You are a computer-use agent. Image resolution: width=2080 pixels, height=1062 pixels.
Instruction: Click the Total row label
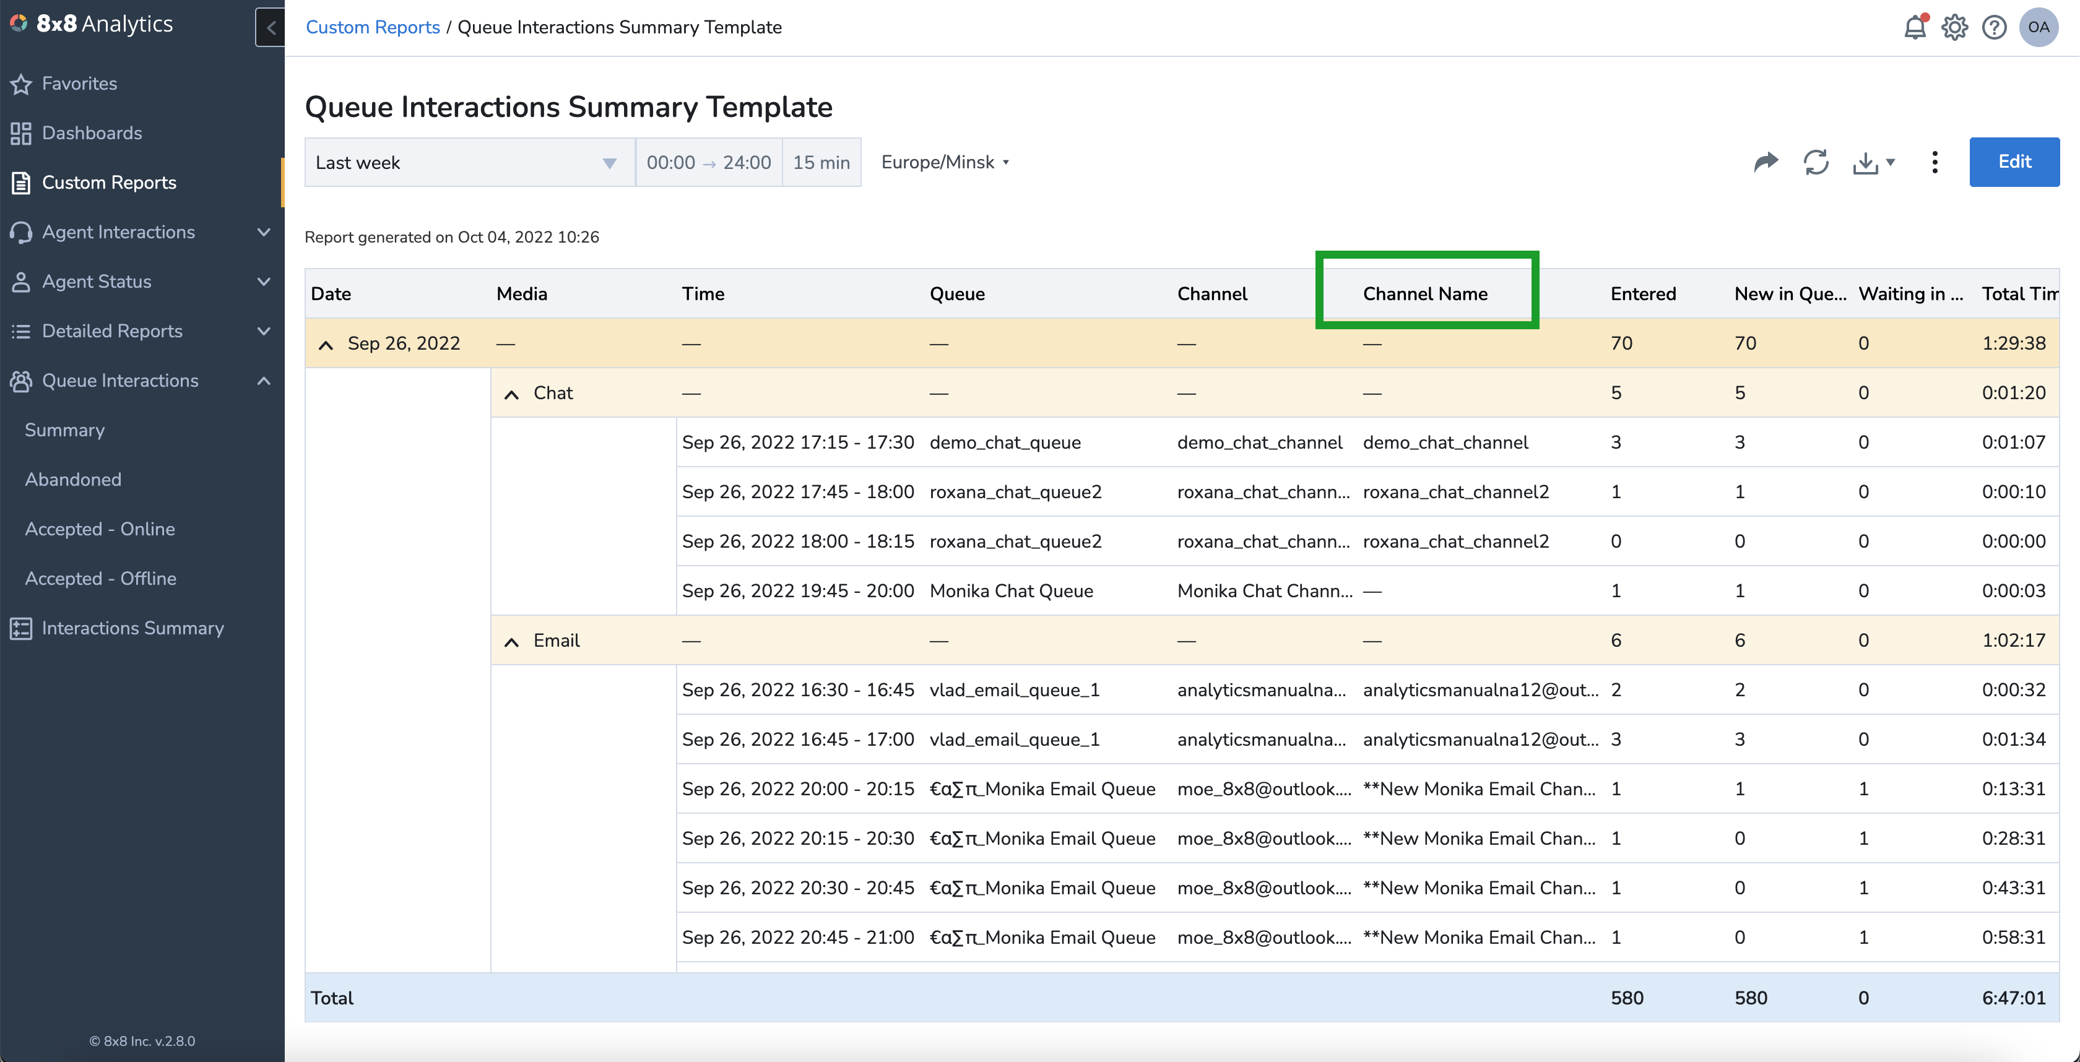[332, 999]
